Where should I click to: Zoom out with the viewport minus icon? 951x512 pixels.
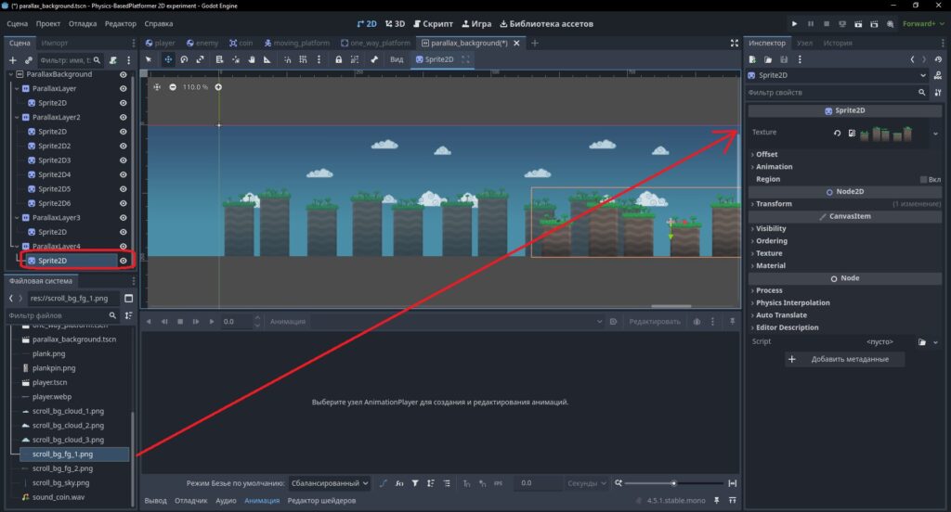(x=173, y=87)
